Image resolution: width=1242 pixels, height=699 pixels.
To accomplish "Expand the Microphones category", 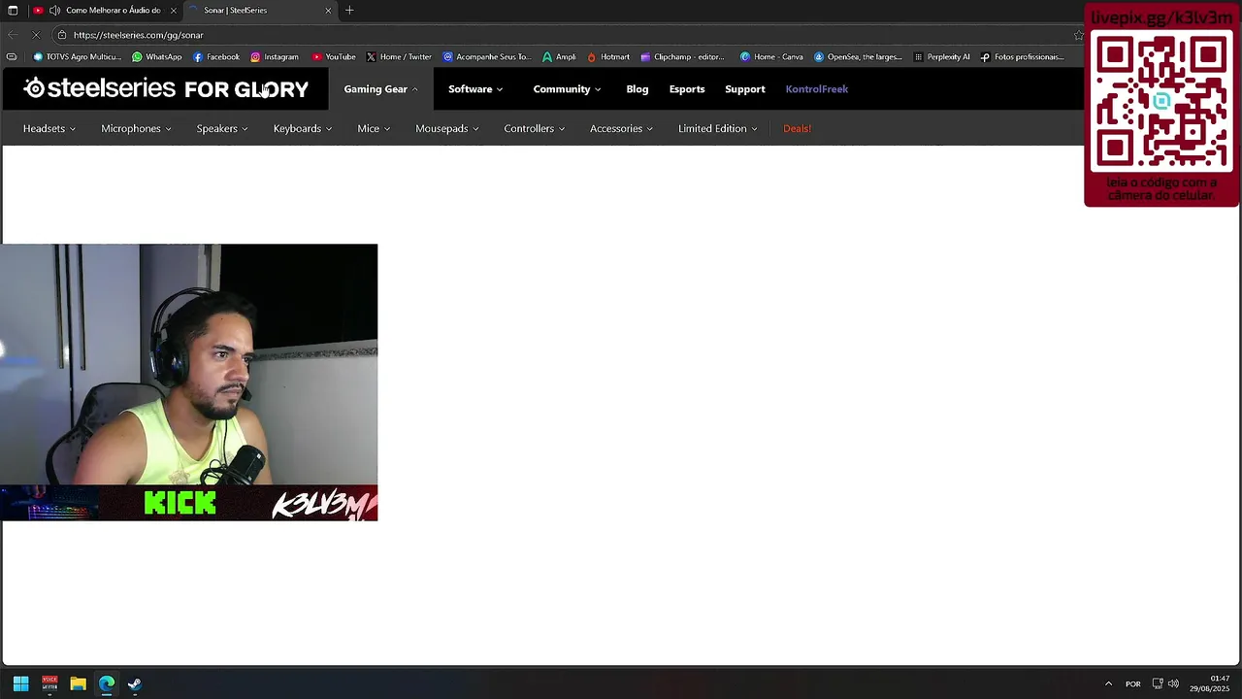I will pos(136,128).
